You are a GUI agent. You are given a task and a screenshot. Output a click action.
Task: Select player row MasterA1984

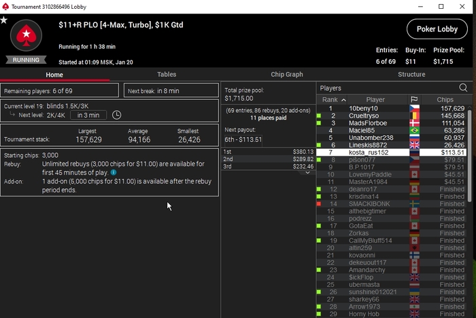[392, 181]
